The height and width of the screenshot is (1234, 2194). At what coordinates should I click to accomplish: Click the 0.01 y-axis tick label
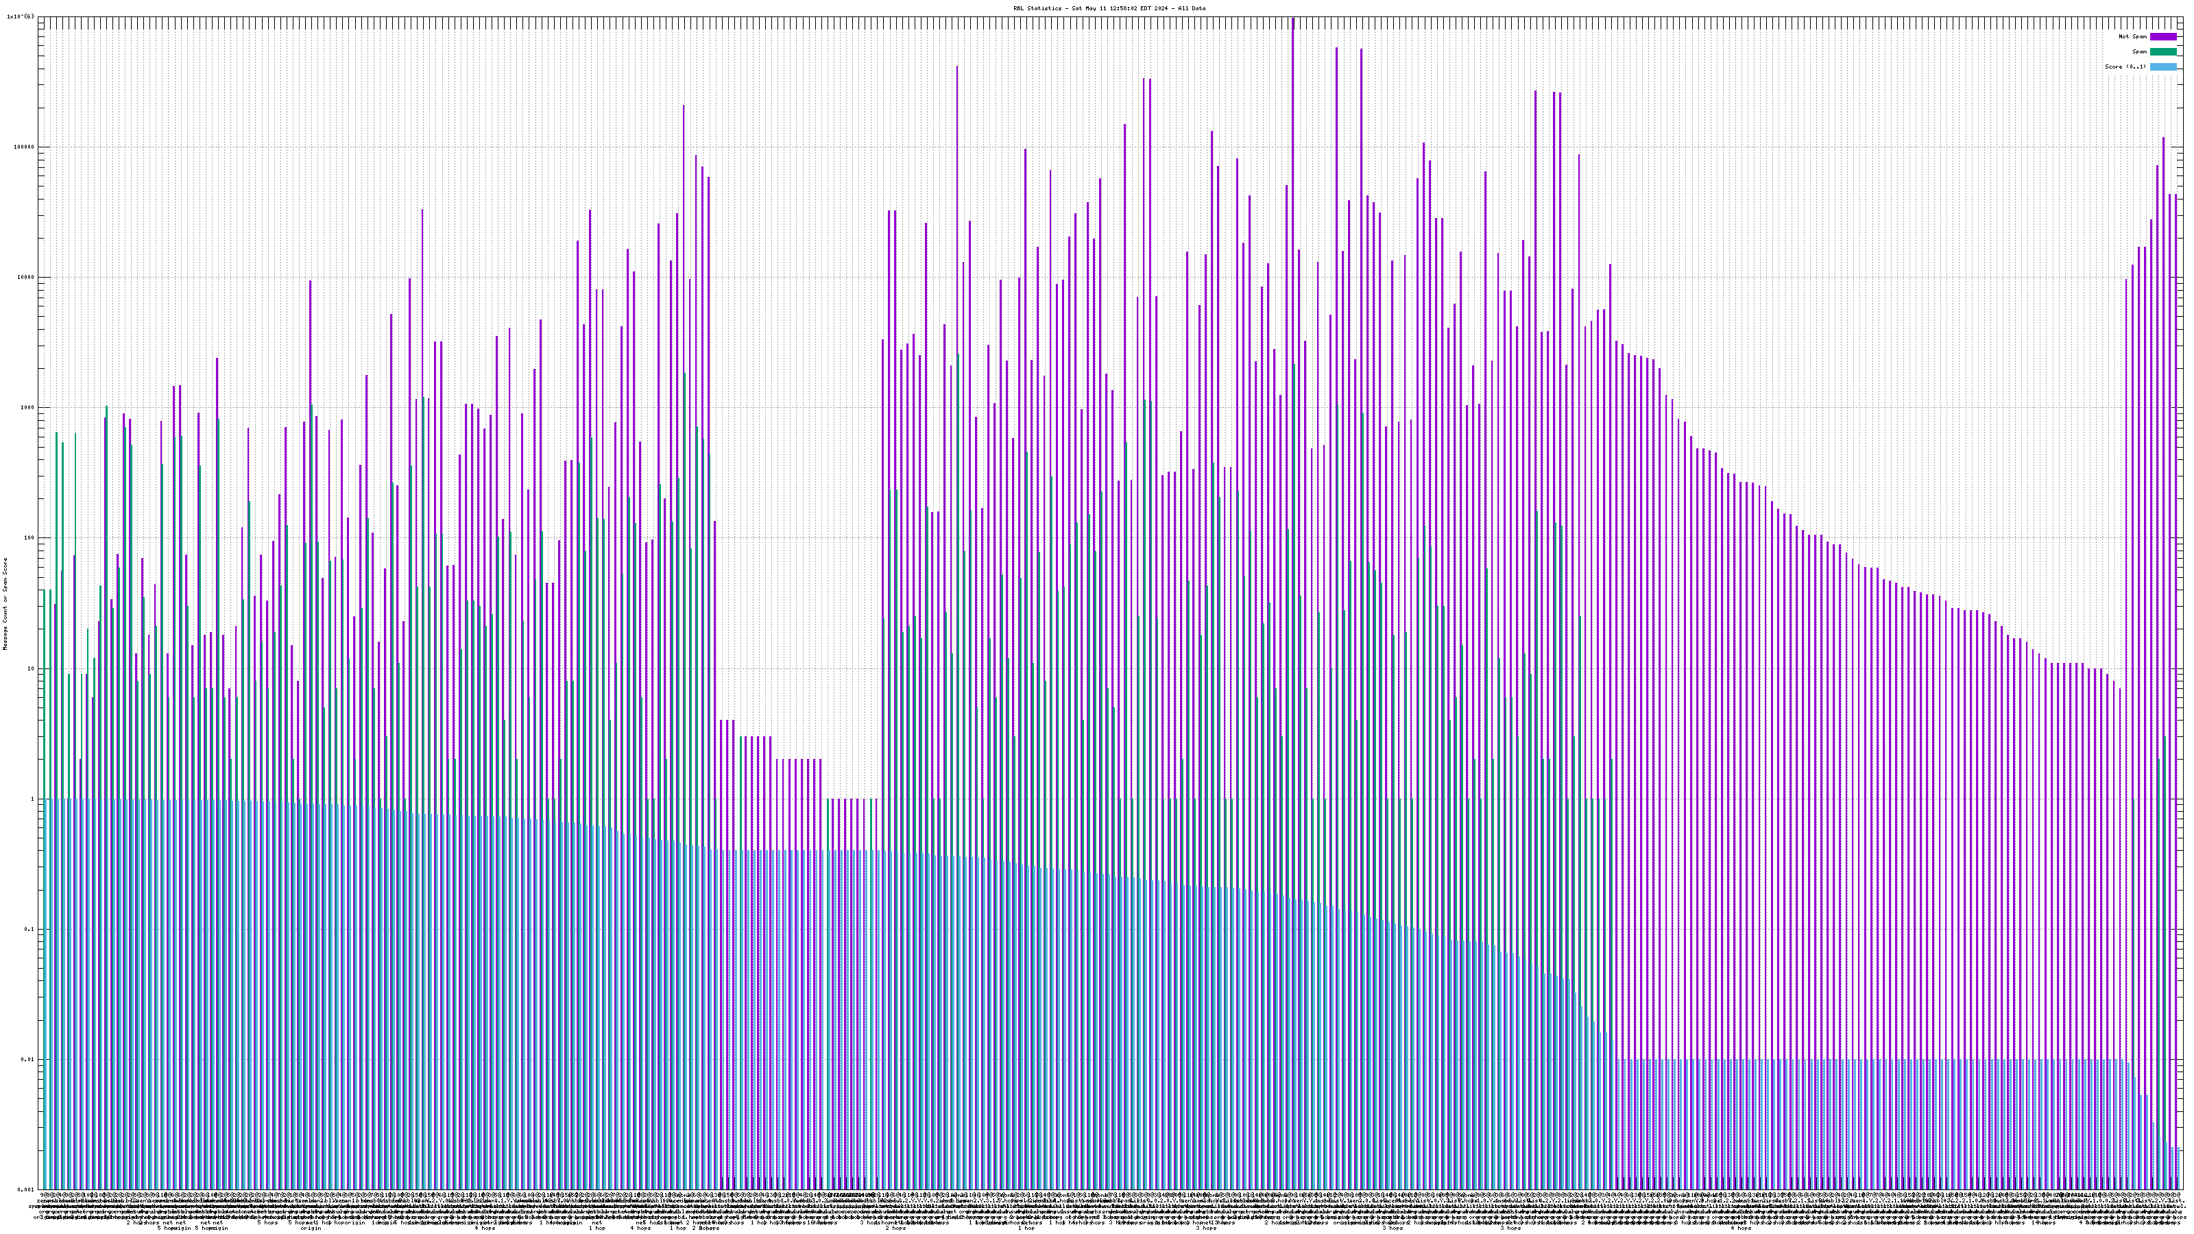tap(28, 1059)
